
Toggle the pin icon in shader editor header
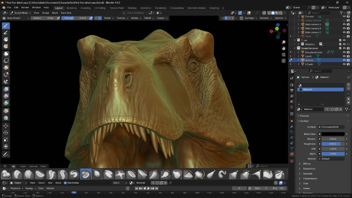(x=170, y=183)
